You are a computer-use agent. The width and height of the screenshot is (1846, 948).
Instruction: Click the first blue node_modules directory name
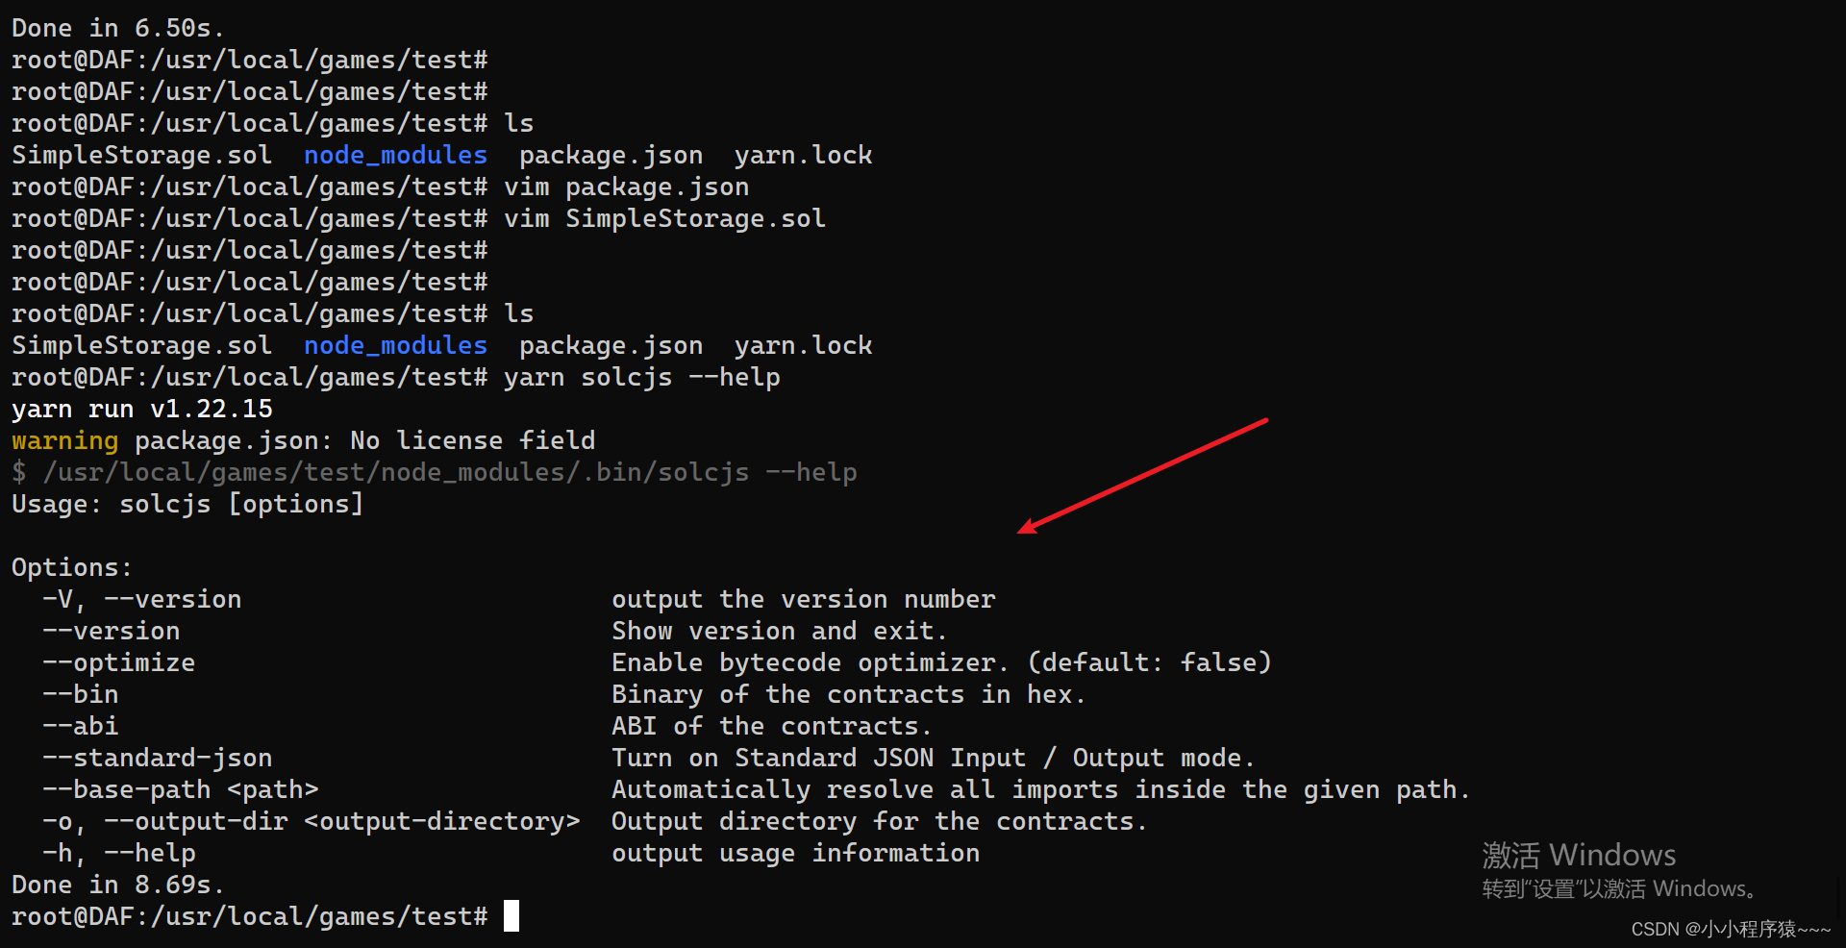[395, 155]
